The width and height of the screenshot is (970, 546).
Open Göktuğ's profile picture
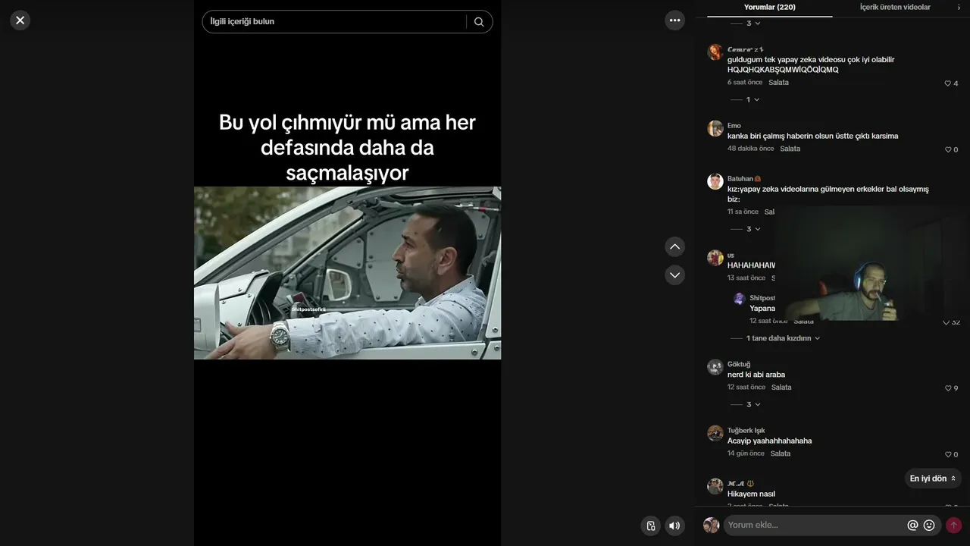(x=715, y=367)
